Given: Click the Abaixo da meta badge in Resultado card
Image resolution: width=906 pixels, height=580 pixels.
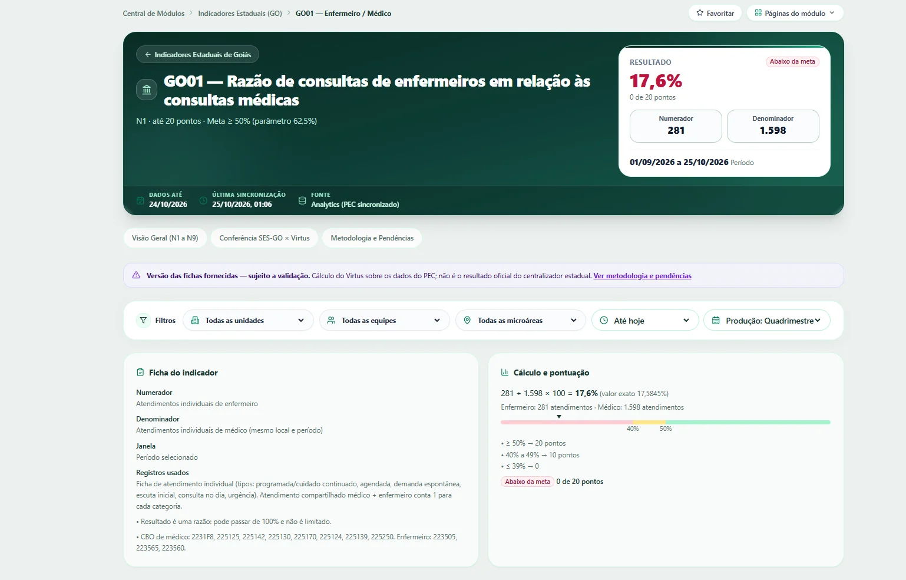Looking at the screenshot, I should 792,62.
